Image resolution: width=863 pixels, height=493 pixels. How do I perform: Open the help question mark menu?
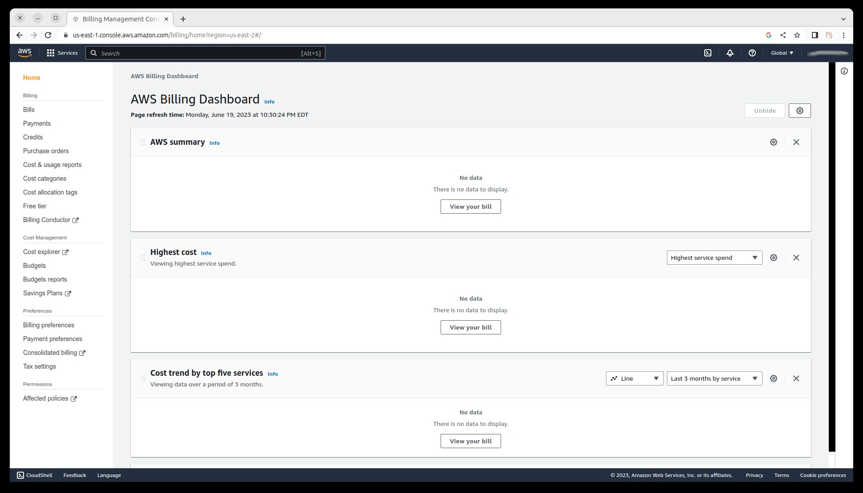(752, 53)
